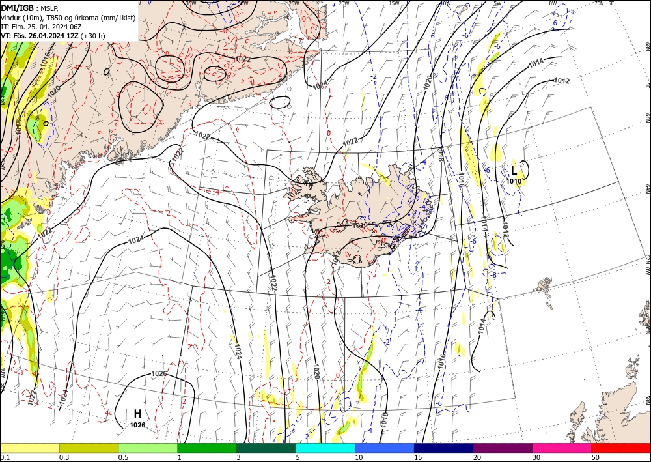This screenshot has height=462, width=651.
Task: Click the 'L' low pressure symbol
Action: [514, 170]
